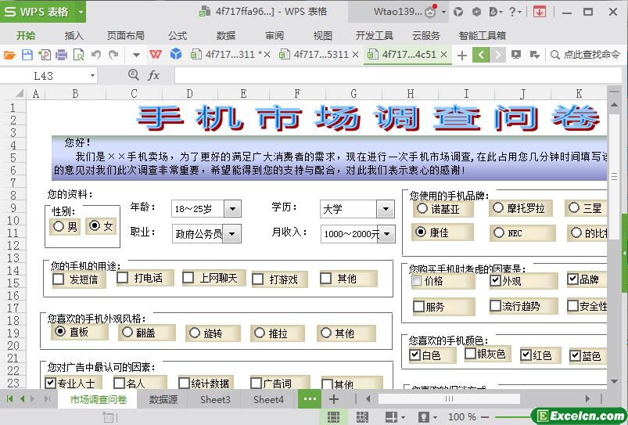Click the undo arrow icon
Image resolution: width=628 pixels, height=425 pixels.
[x=95, y=55]
